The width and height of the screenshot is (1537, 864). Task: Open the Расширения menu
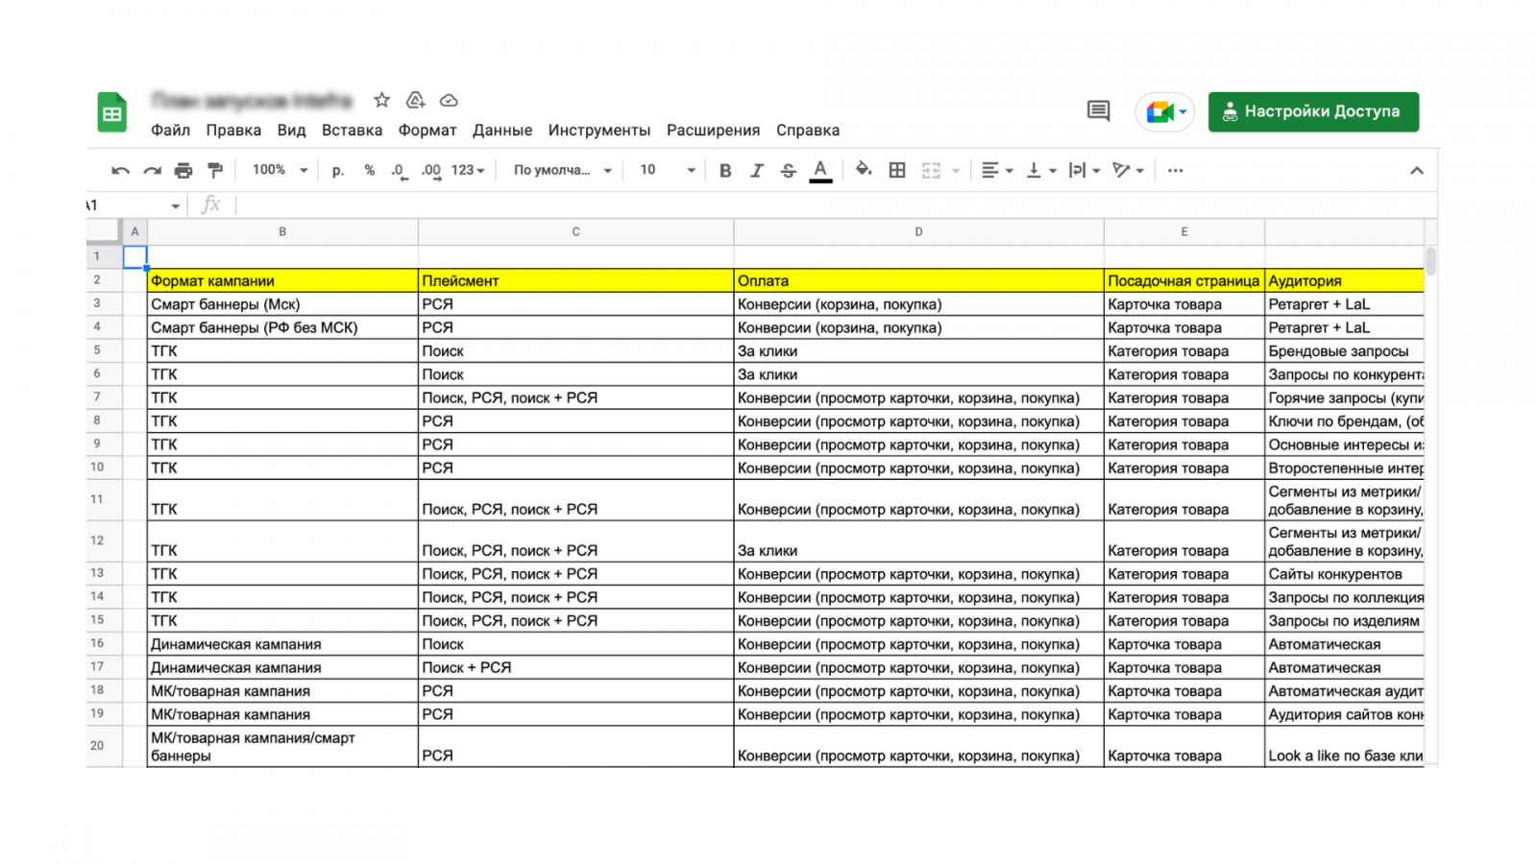[713, 131]
